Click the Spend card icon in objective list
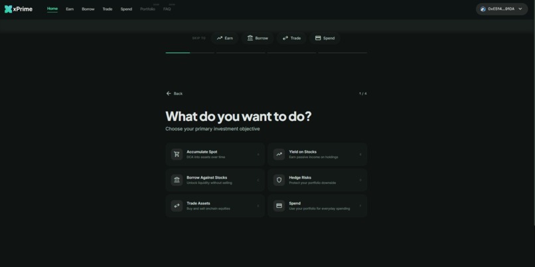 tap(279, 206)
